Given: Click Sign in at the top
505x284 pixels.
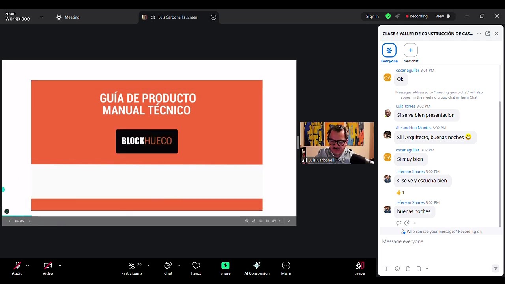Looking at the screenshot, I should (372, 16).
